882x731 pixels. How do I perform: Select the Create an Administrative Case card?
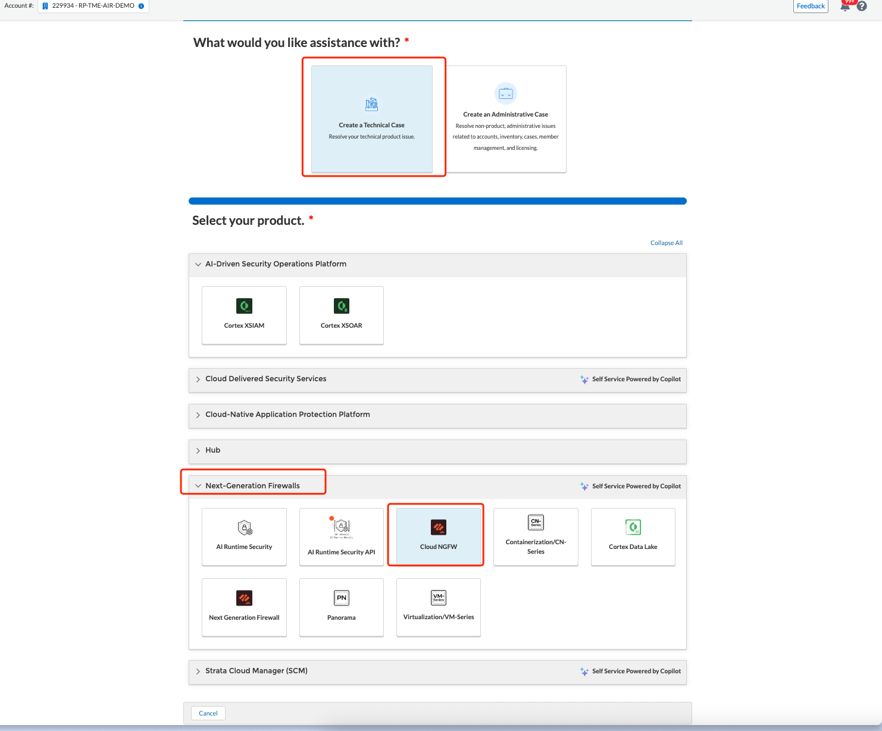(506, 119)
